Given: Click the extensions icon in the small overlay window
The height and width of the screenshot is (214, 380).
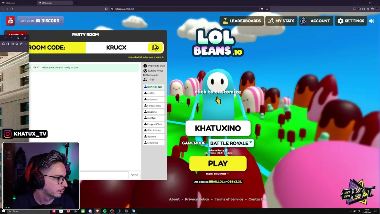Looking at the screenshot, I should click(3, 44).
